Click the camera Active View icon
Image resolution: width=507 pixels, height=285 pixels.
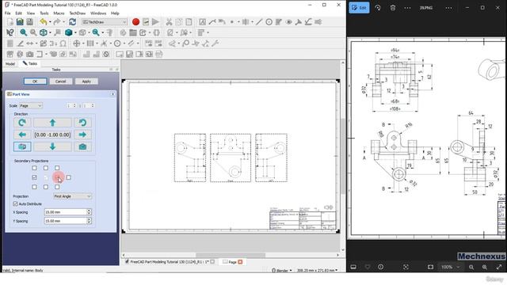point(30,55)
